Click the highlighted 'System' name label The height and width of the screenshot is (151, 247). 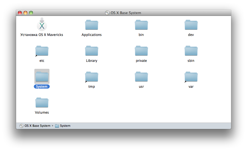tap(42, 87)
